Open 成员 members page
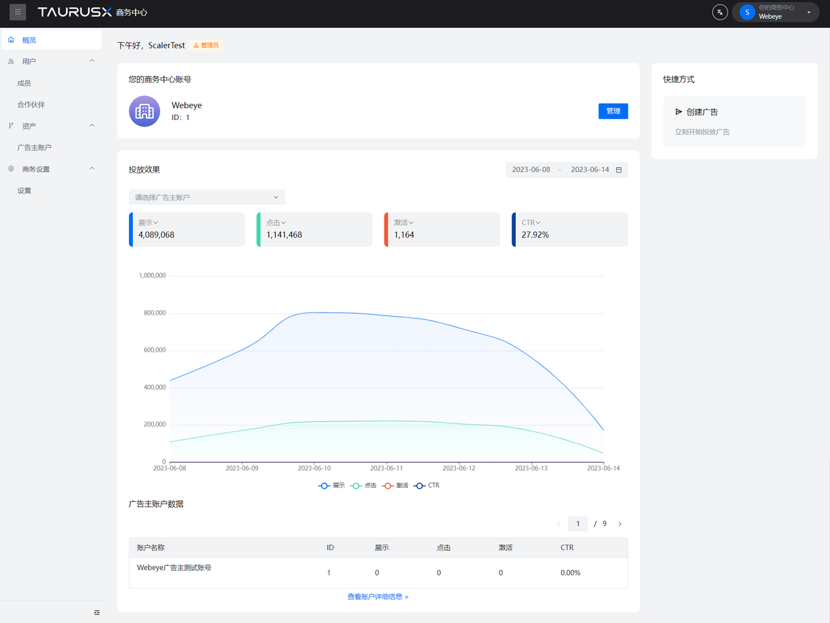The image size is (830, 623). pyautogui.click(x=24, y=83)
